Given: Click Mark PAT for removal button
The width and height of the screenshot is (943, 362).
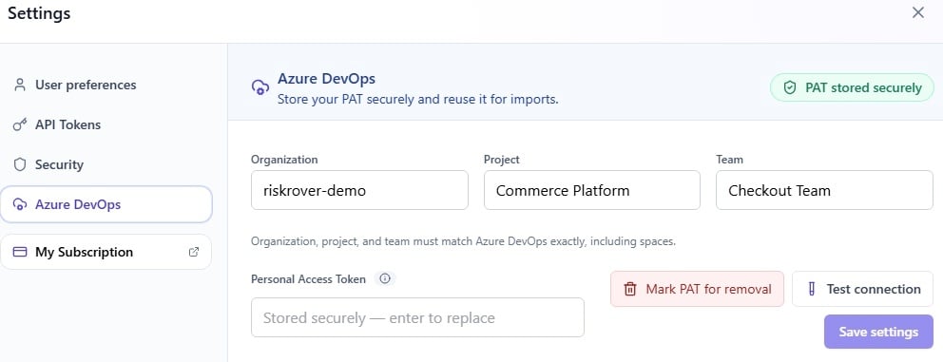Looking at the screenshot, I should pyautogui.click(x=697, y=289).
